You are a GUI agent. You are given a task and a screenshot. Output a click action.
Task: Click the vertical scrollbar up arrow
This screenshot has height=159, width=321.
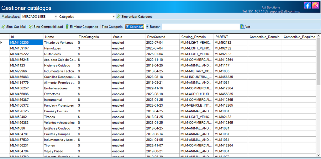click(318, 36)
